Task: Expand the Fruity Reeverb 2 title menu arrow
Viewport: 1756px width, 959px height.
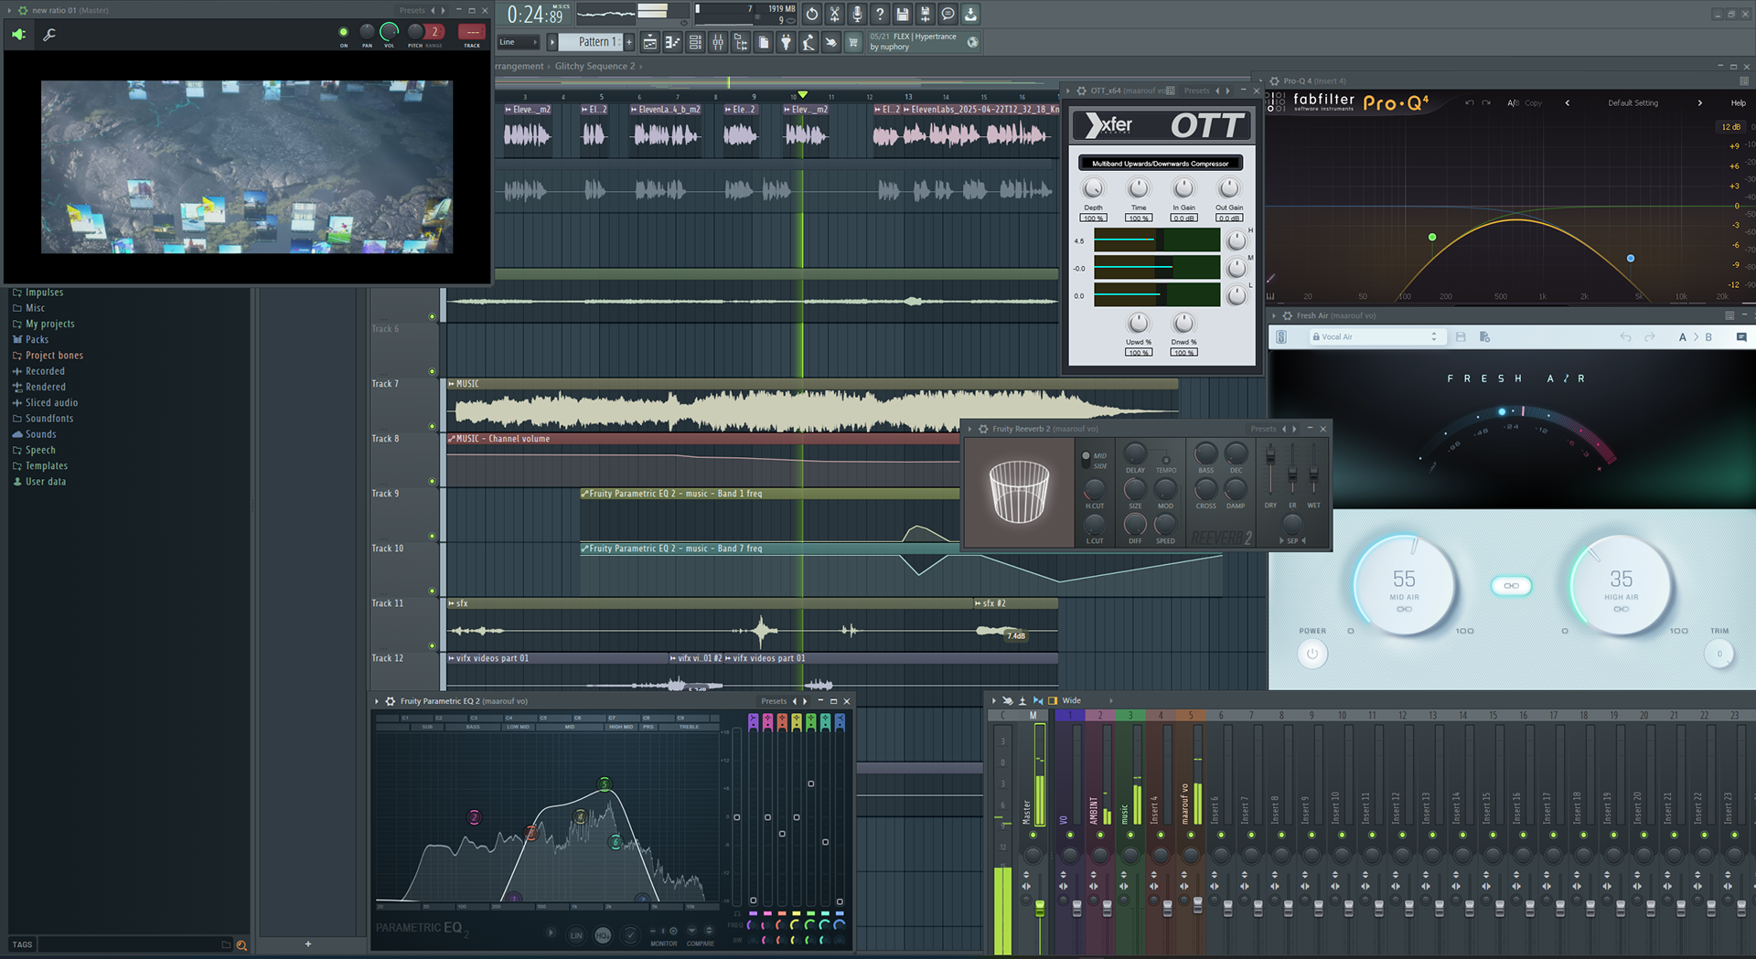Action: pyautogui.click(x=970, y=429)
